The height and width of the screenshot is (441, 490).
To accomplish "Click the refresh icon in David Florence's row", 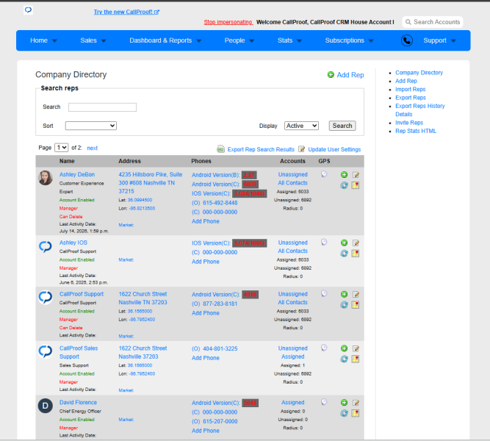I will tap(344, 414).
